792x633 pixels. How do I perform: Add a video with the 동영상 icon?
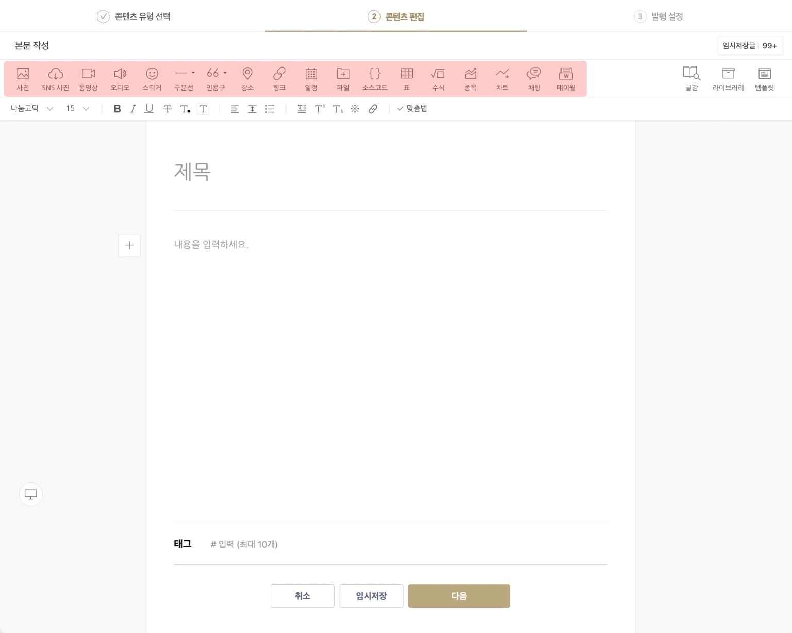pos(88,79)
